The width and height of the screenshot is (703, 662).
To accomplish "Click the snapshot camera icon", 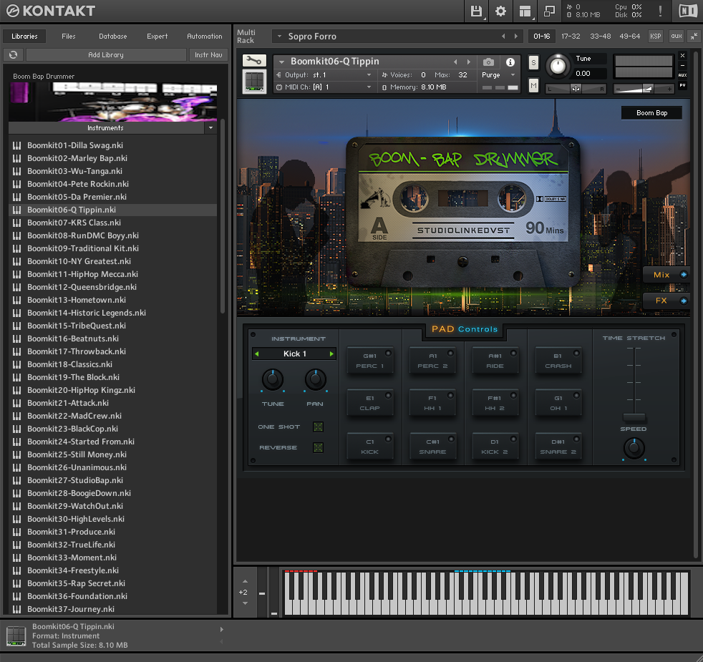I will pyautogui.click(x=488, y=62).
